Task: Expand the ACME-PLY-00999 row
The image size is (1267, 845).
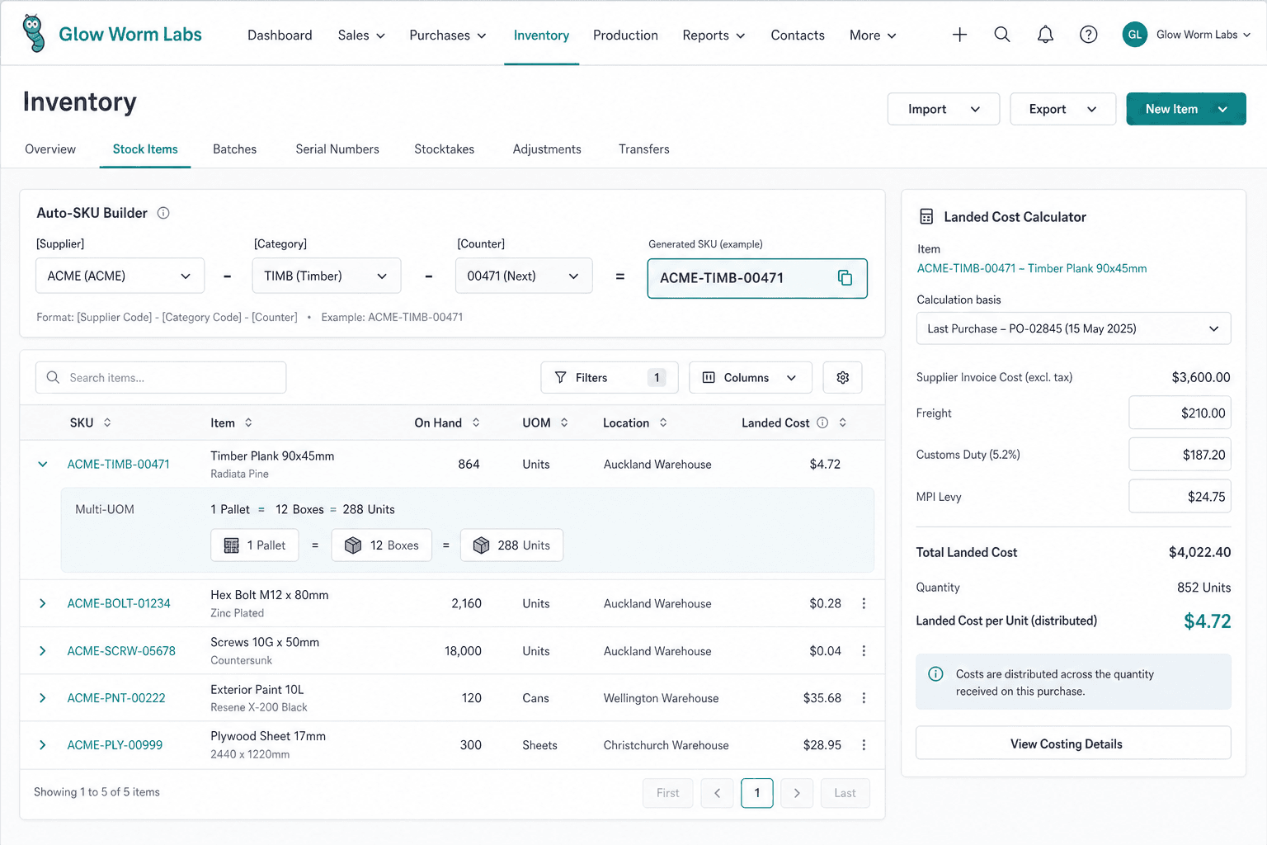Action: point(42,745)
